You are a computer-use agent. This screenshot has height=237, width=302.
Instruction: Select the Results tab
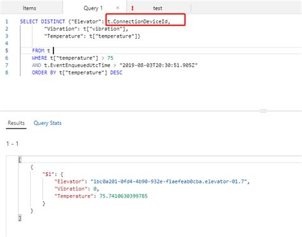[x=16, y=123]
